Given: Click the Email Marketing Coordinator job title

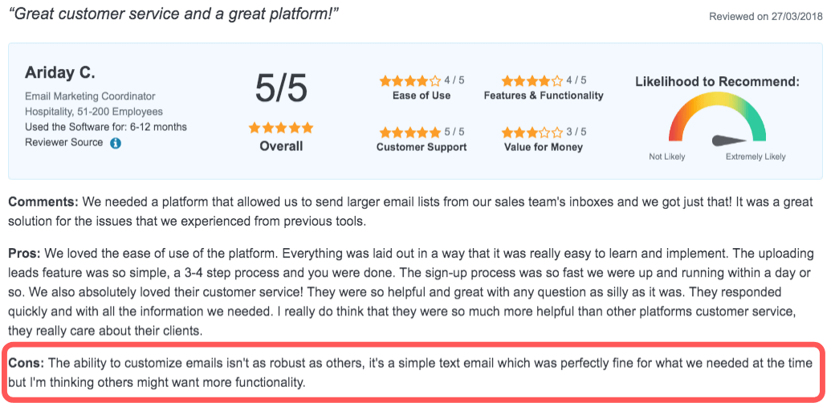Looking at the screenshot, I should coord(90,96).
